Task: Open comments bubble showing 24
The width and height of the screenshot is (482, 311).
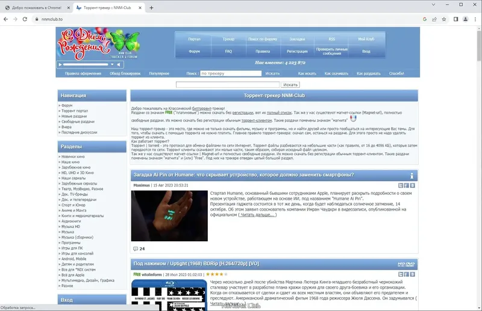Action: (x=136, y=248)
